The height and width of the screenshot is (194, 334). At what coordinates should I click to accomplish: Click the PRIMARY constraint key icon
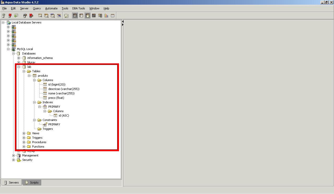click(45, 124)
